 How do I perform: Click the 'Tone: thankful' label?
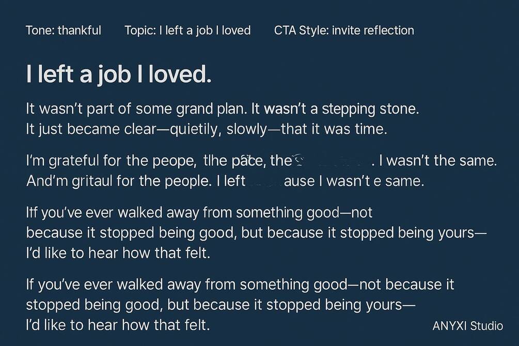[x=64, y=30]
